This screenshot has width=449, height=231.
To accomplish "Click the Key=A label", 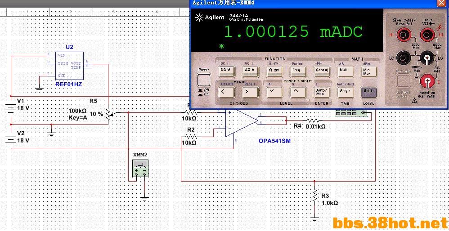I will point(77,117).
